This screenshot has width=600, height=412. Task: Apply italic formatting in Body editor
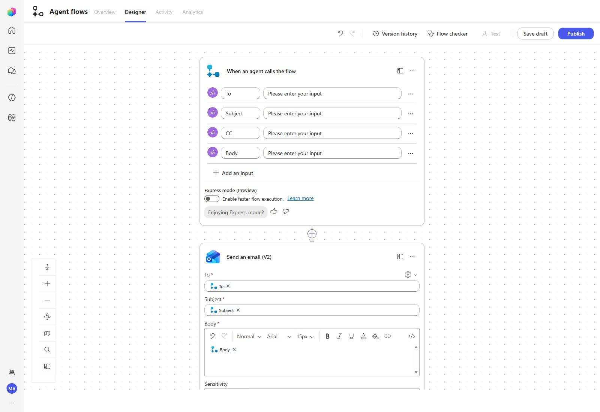(x=339, y=336)
